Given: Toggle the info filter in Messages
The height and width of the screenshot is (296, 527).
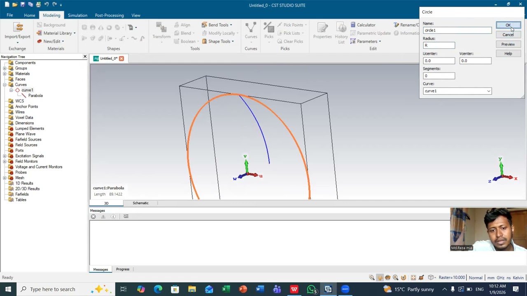Looking at the screenshot, I should pyautogui.click(x=113, y=216).
